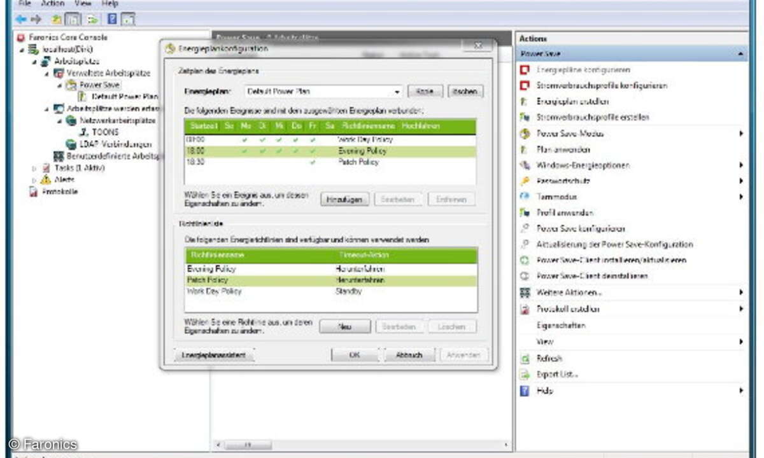Click the Kopie button beside the Energieplan dropdown
Viewport: 764px width, 458px height.
(425, 92)
